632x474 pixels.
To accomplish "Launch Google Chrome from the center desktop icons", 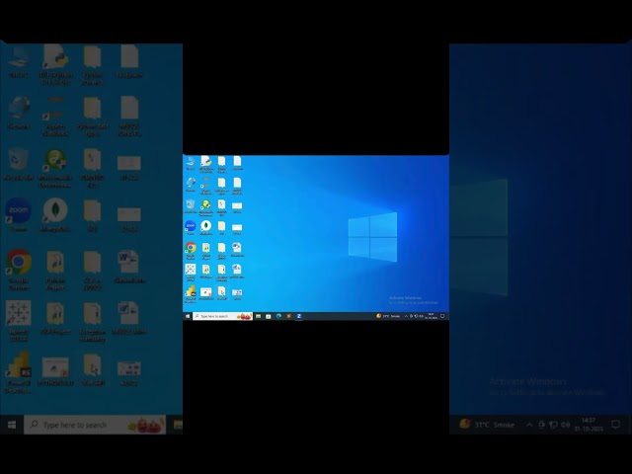I will [191, 248].
